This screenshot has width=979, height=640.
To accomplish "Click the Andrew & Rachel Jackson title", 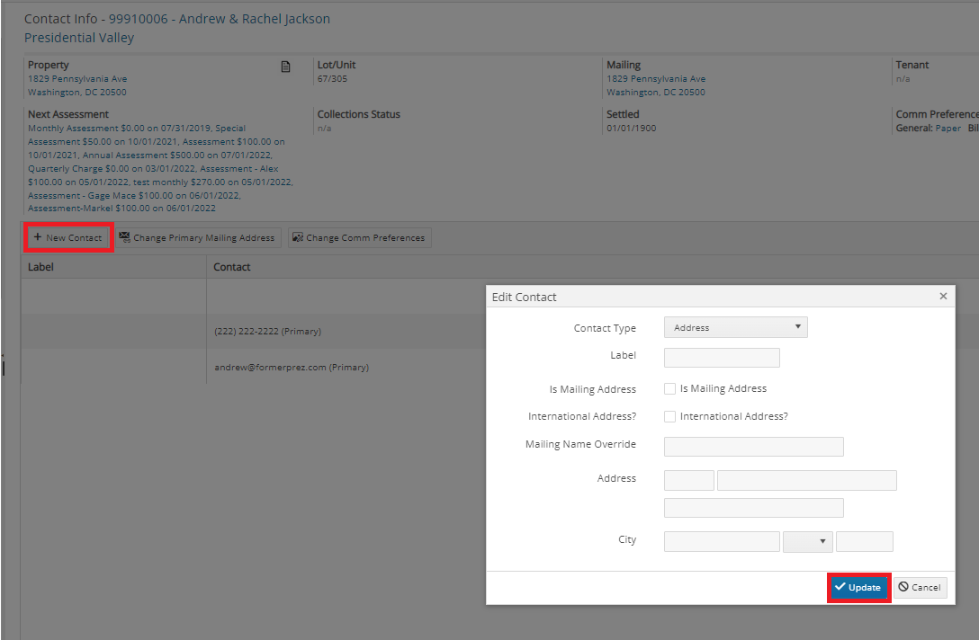I will point(255,19).
